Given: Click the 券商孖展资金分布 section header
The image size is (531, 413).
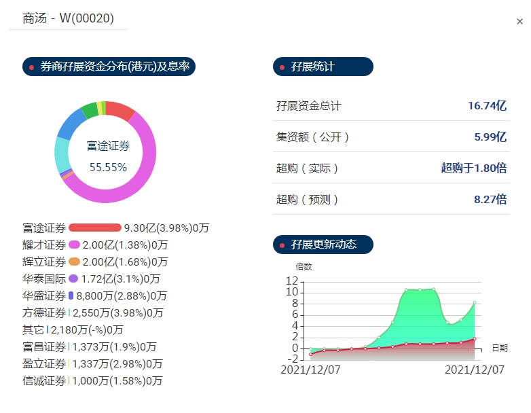Looking at the screenshot, I should [109, 67].
